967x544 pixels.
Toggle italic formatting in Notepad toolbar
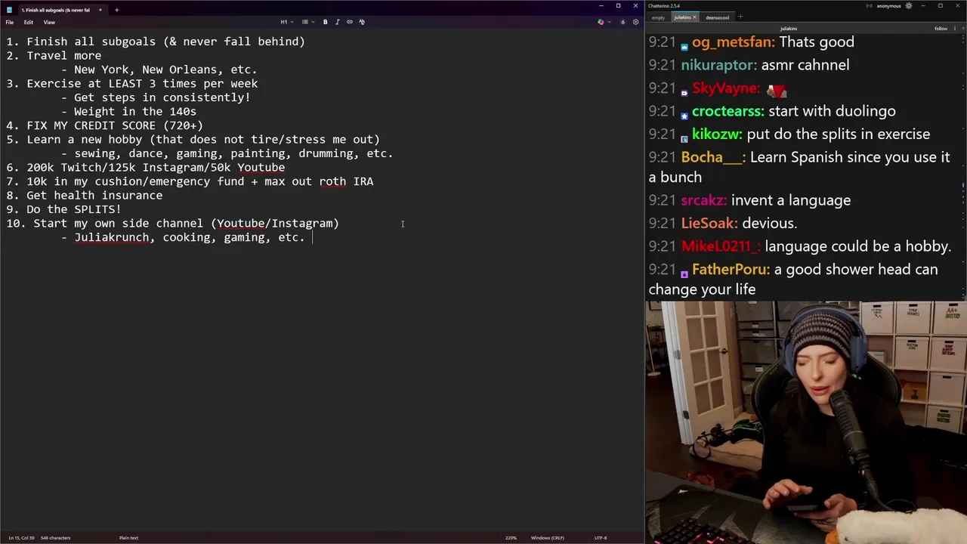coord(337,22)
